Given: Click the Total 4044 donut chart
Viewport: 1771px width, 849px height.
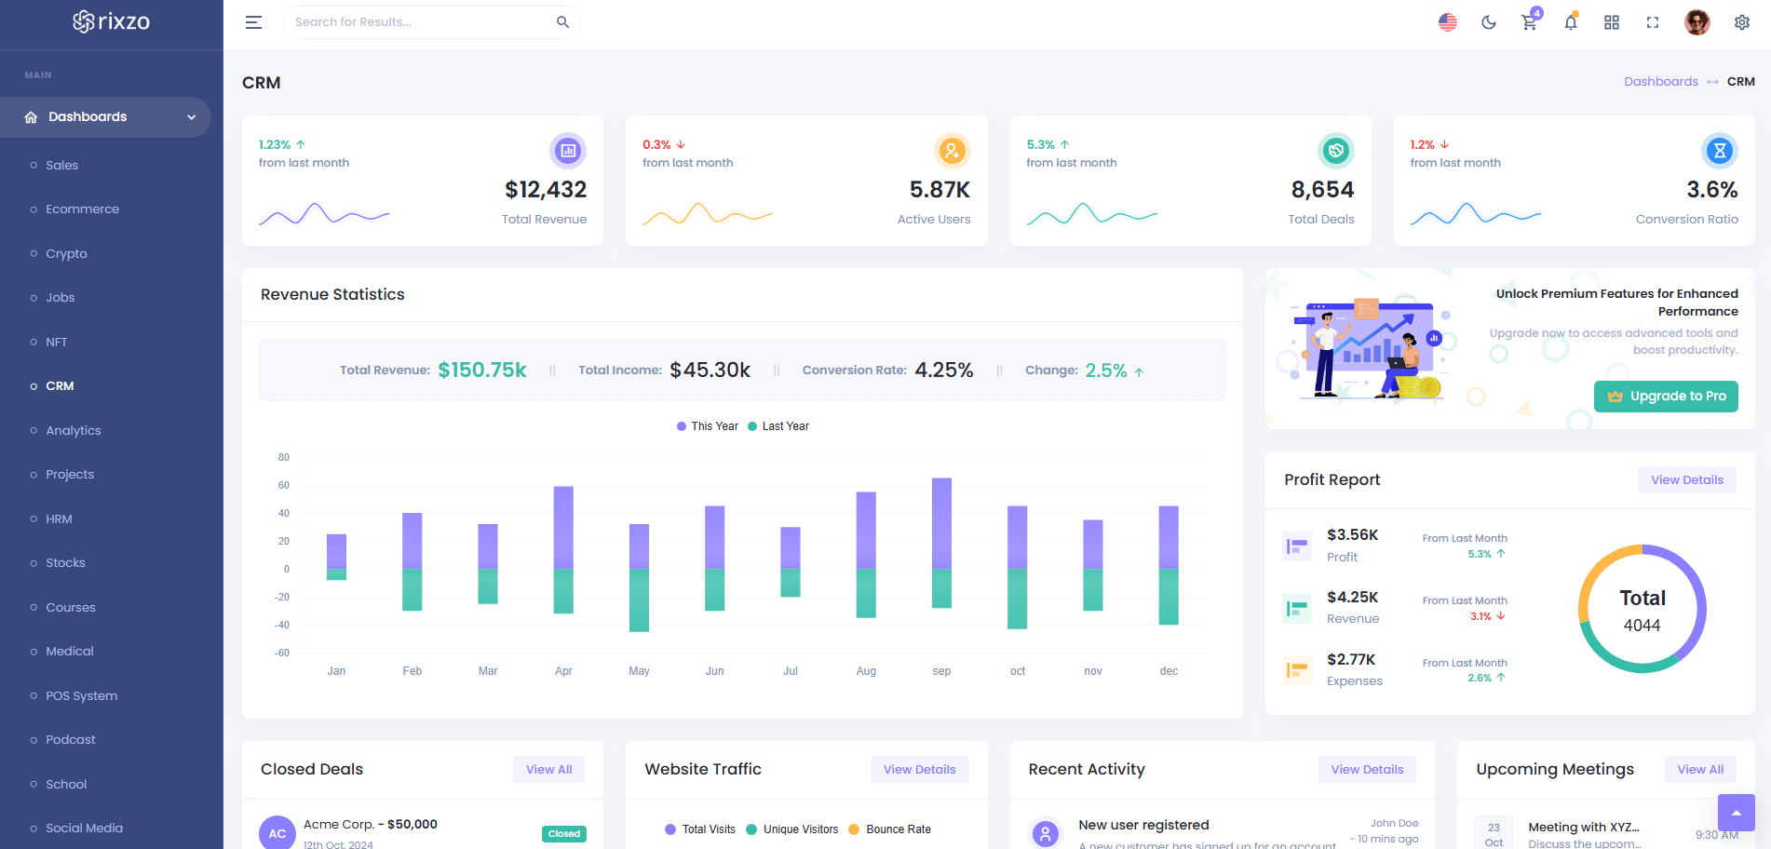Looking at the screenshot, I should pyautogui.click(x=1643, y=609).
